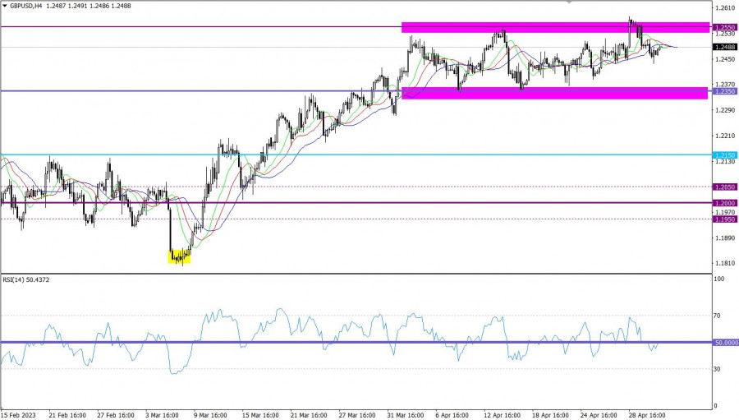Select the purple 1.2000 horizontal line
The width and height of the screenshot is (739, 420).
click(x=328, y=202)
